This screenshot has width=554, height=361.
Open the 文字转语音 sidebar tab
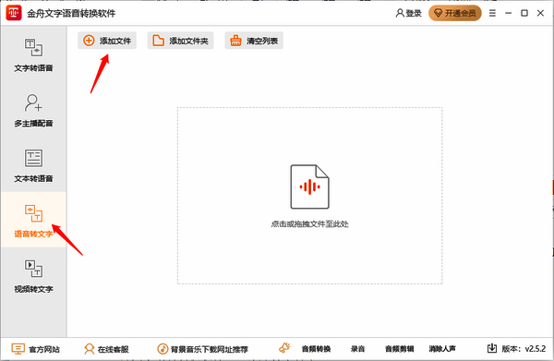click(x=33, y=54)
